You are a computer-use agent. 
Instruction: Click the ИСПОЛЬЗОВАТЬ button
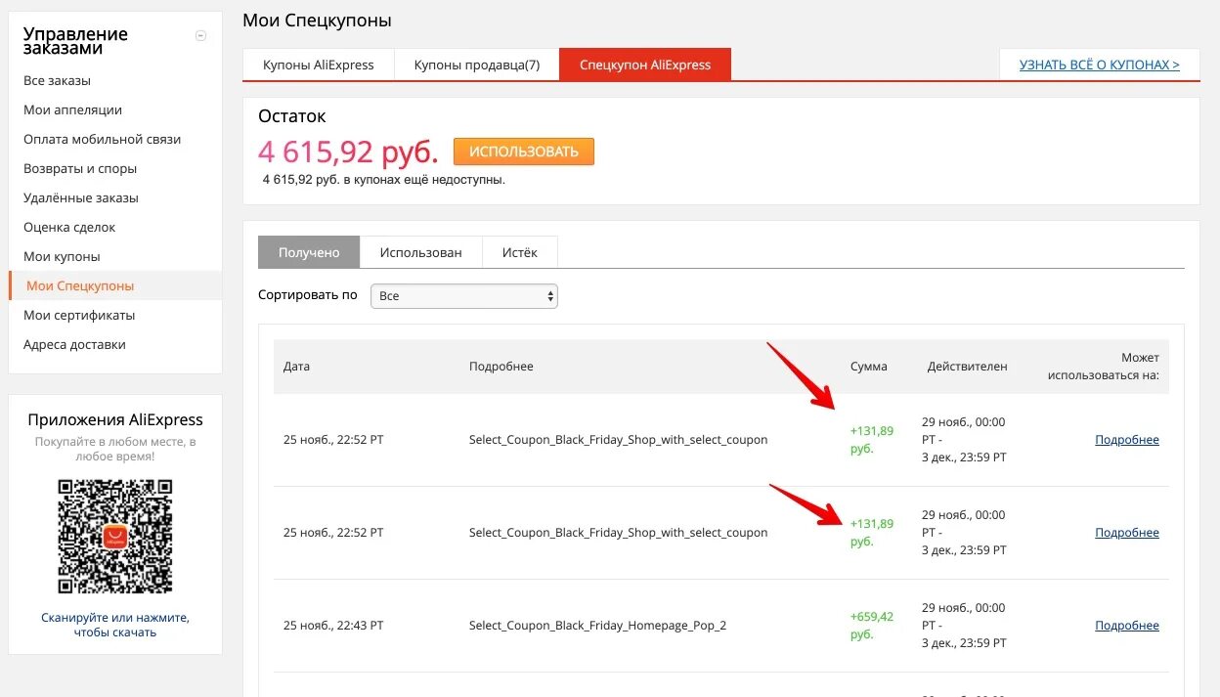pyautogui.click(x=524, y=152)
